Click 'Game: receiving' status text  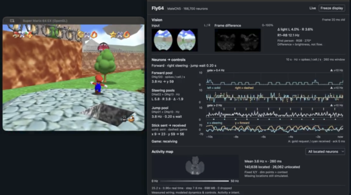pos(164,142)
